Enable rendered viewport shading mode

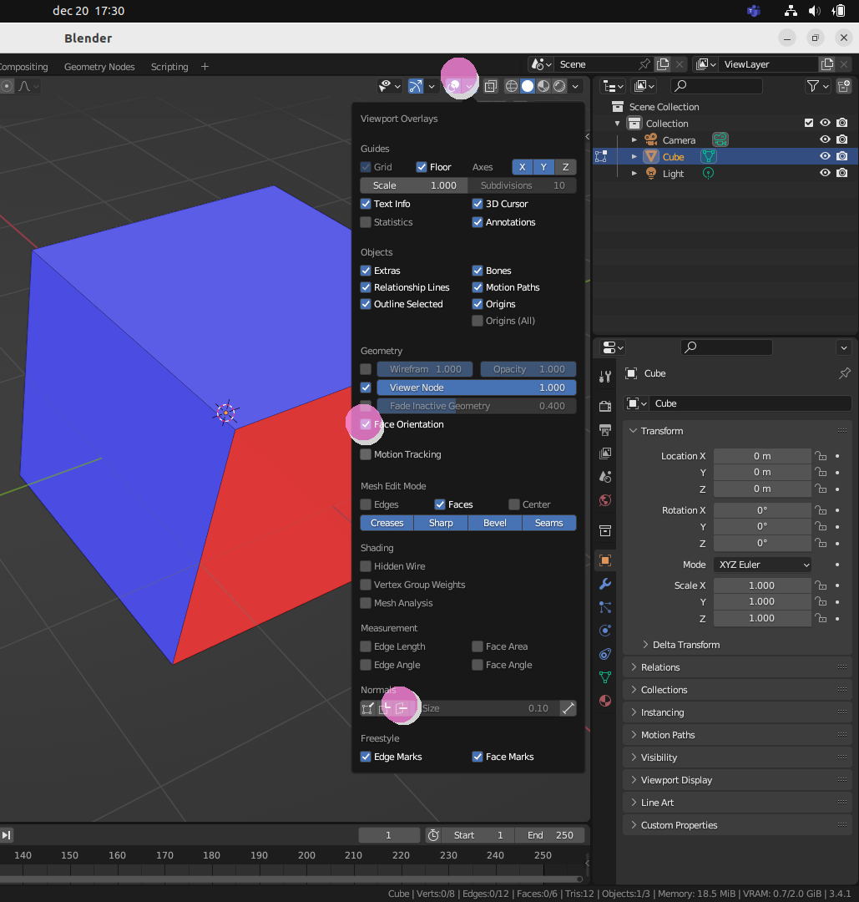[x=559, y=86]
